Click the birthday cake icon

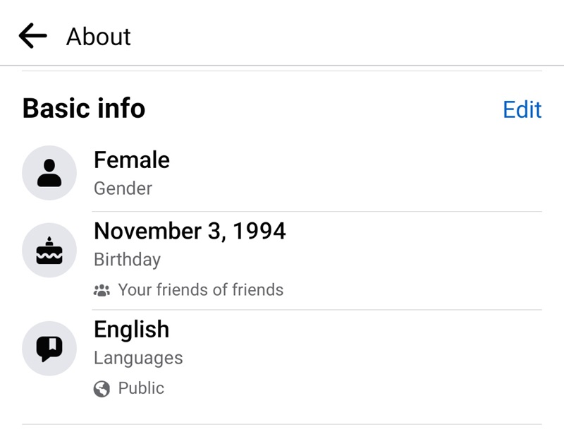[49, 251]
